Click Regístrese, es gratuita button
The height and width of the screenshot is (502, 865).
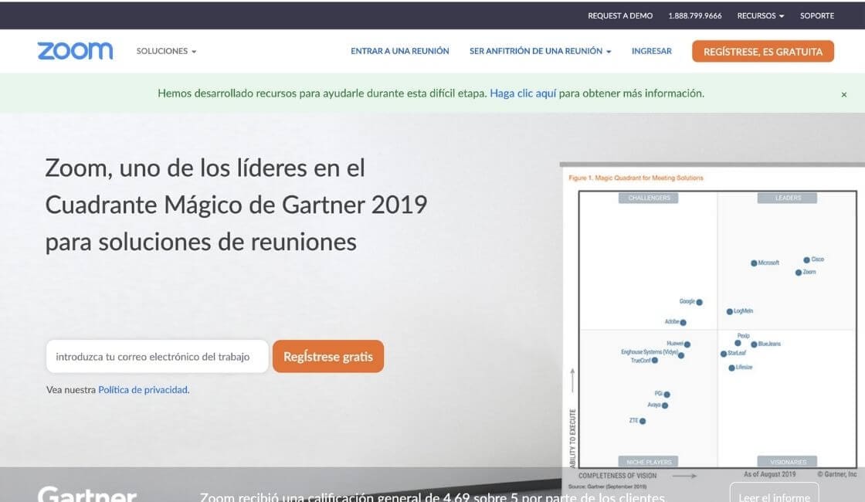pyautogui.click(x=763, y=51)
